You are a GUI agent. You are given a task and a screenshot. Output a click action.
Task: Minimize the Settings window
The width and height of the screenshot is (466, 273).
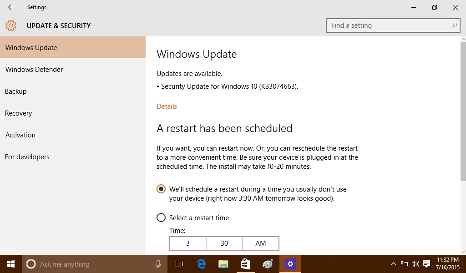point(413,7)
